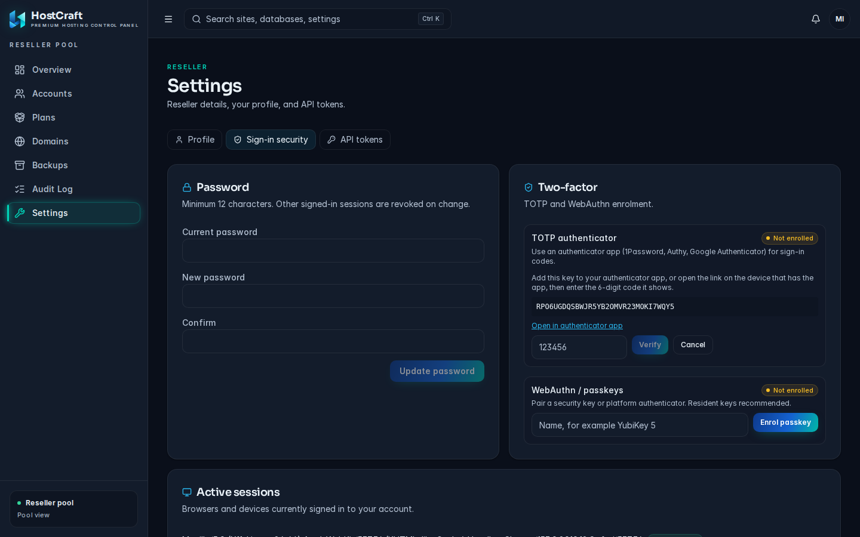The width and height of the screenshot is (860, 537).
Task: Open the MI user avatar menu
Action: (840, 19)
